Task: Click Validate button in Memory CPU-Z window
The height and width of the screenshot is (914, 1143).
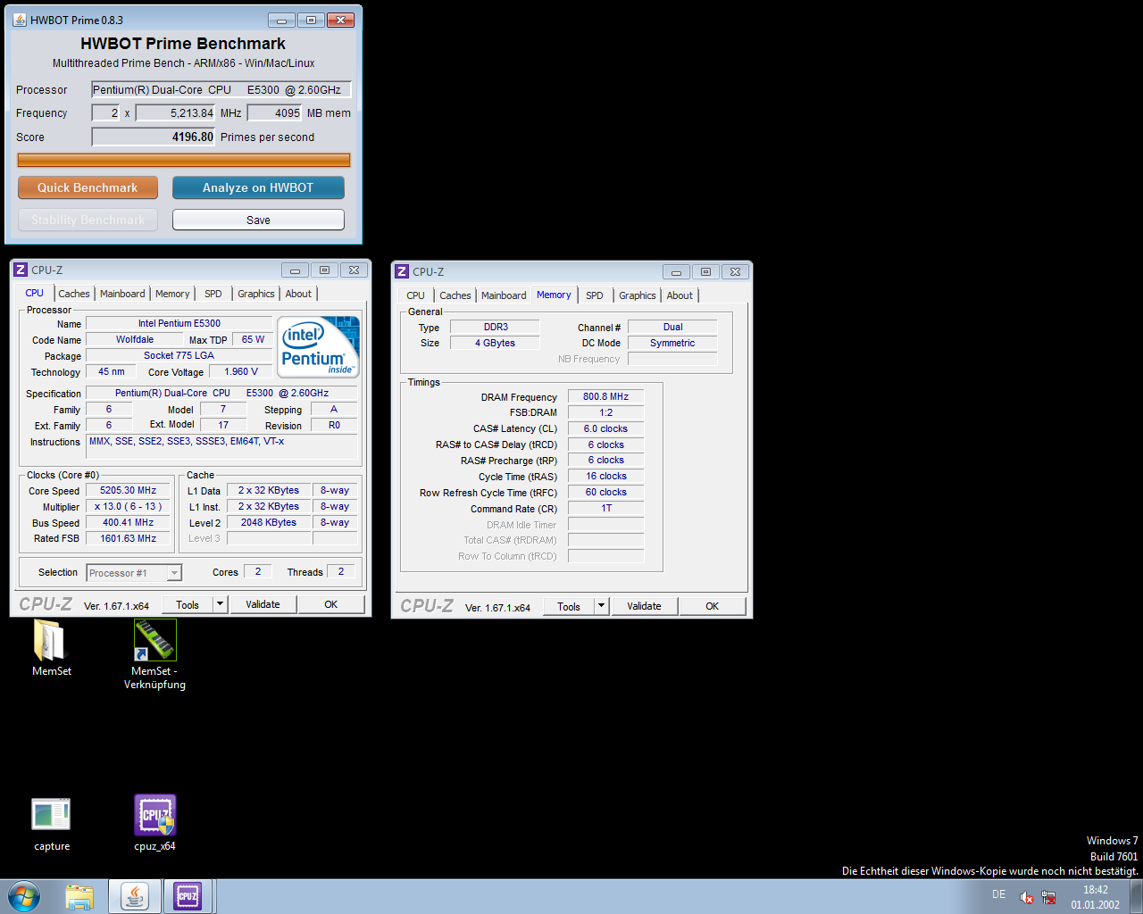Action: (x=644, y=606)
